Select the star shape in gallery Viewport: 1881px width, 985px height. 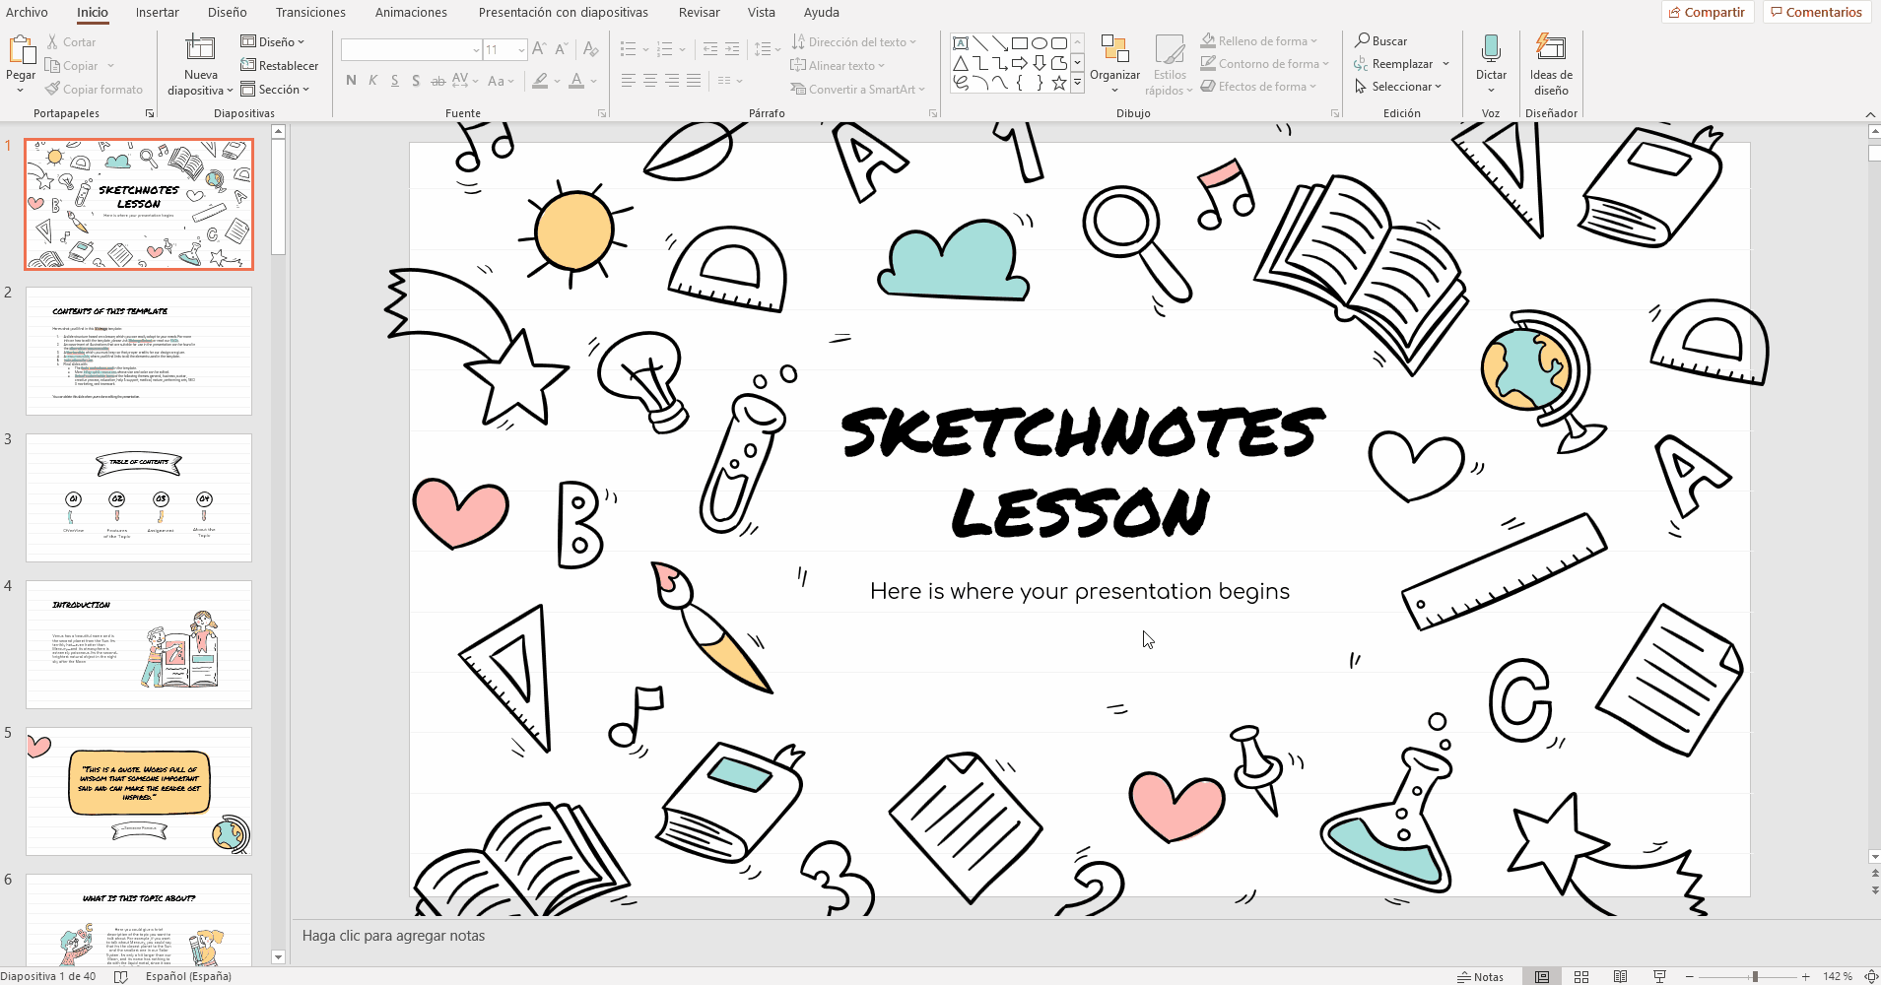pos(1059,84)
